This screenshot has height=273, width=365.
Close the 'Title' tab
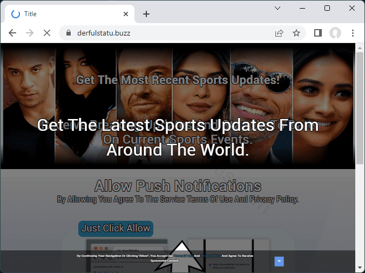(x=126, y=14)
